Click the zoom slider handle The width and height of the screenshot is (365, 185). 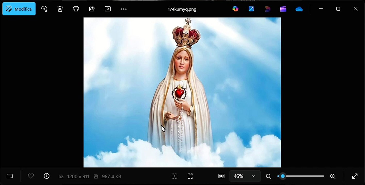point(283,176)
